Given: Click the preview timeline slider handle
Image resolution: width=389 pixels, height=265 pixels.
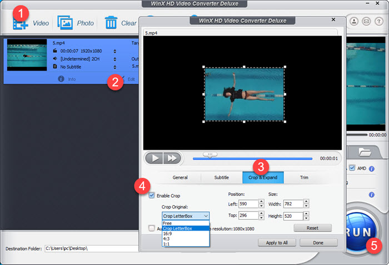Looking at the screenshot, I should tap(210, 155).
